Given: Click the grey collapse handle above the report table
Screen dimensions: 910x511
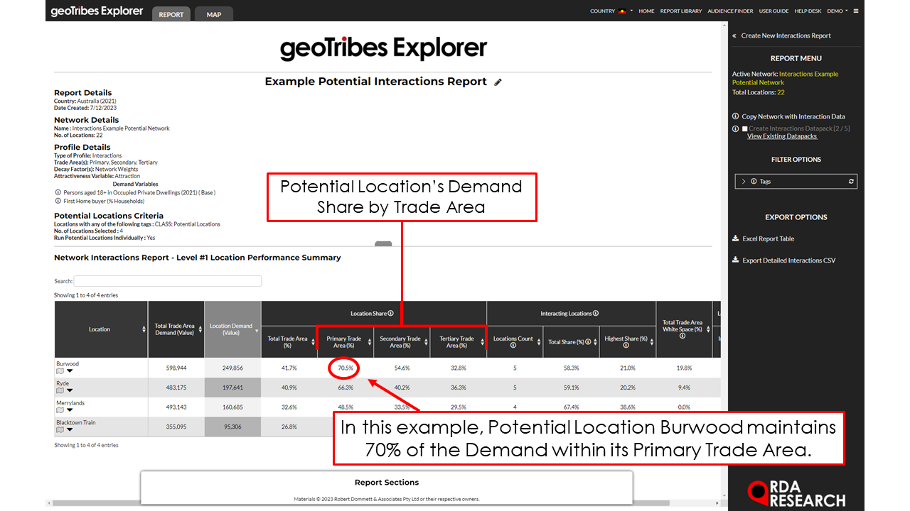Looking at the screenshot, I should pos(383,243).
